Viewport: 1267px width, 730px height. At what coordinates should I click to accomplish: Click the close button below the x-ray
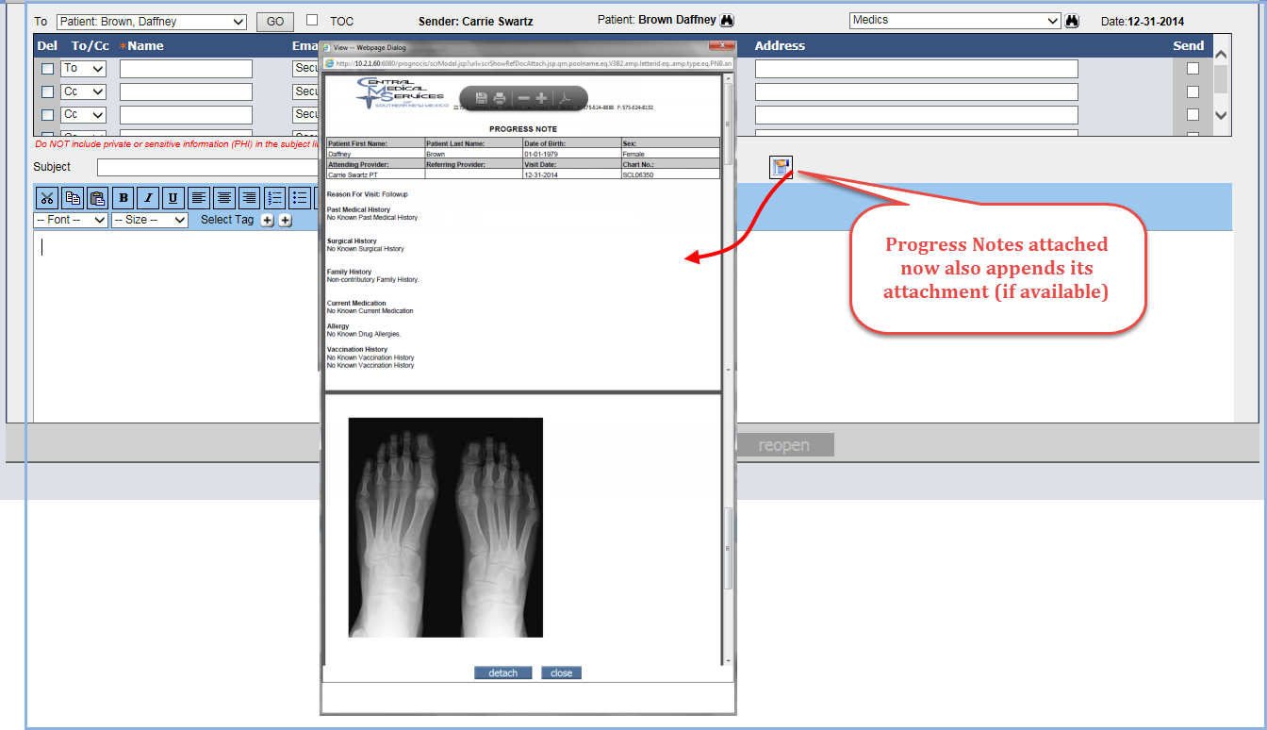(x=562, y=672)
